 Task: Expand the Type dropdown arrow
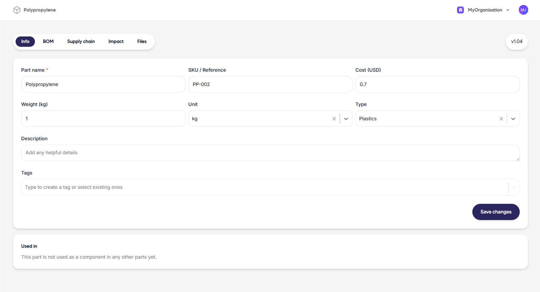tap(513, 119)
